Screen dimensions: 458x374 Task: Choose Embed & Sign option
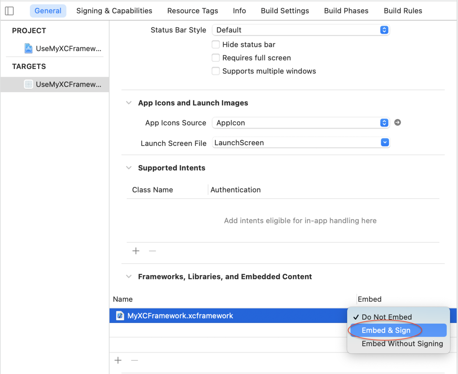tap(398, 331)
